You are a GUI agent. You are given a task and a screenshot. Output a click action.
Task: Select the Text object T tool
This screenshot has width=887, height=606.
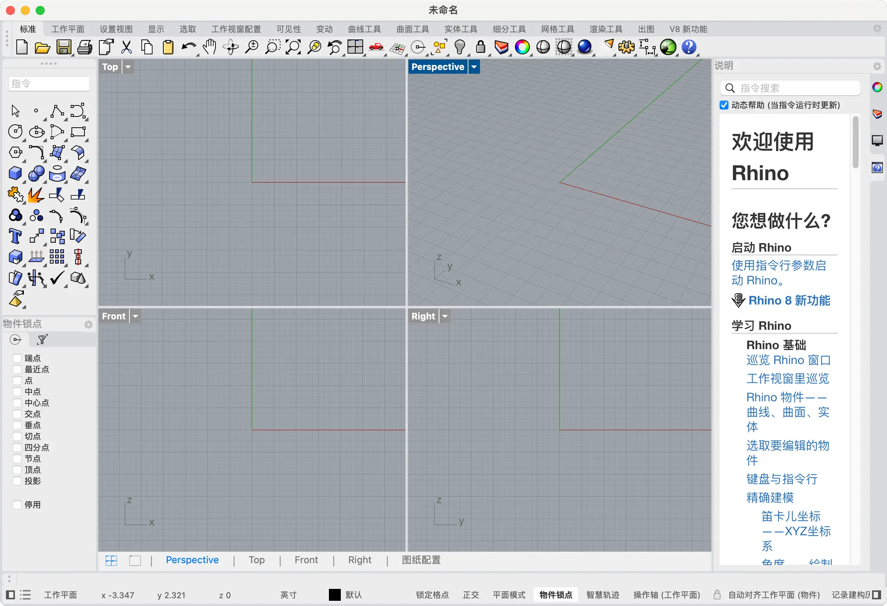[15, 236]
